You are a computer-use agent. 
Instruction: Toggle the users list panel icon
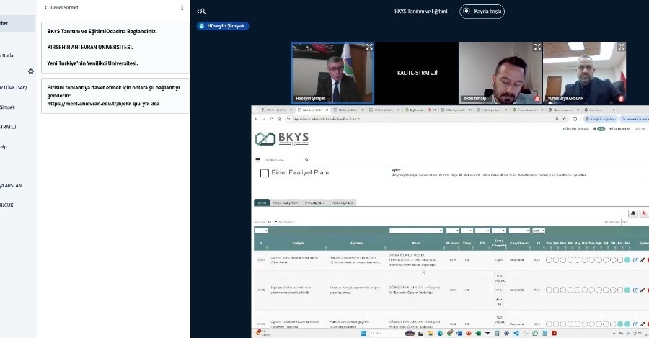pyautogui.click(x=201, y=12)
